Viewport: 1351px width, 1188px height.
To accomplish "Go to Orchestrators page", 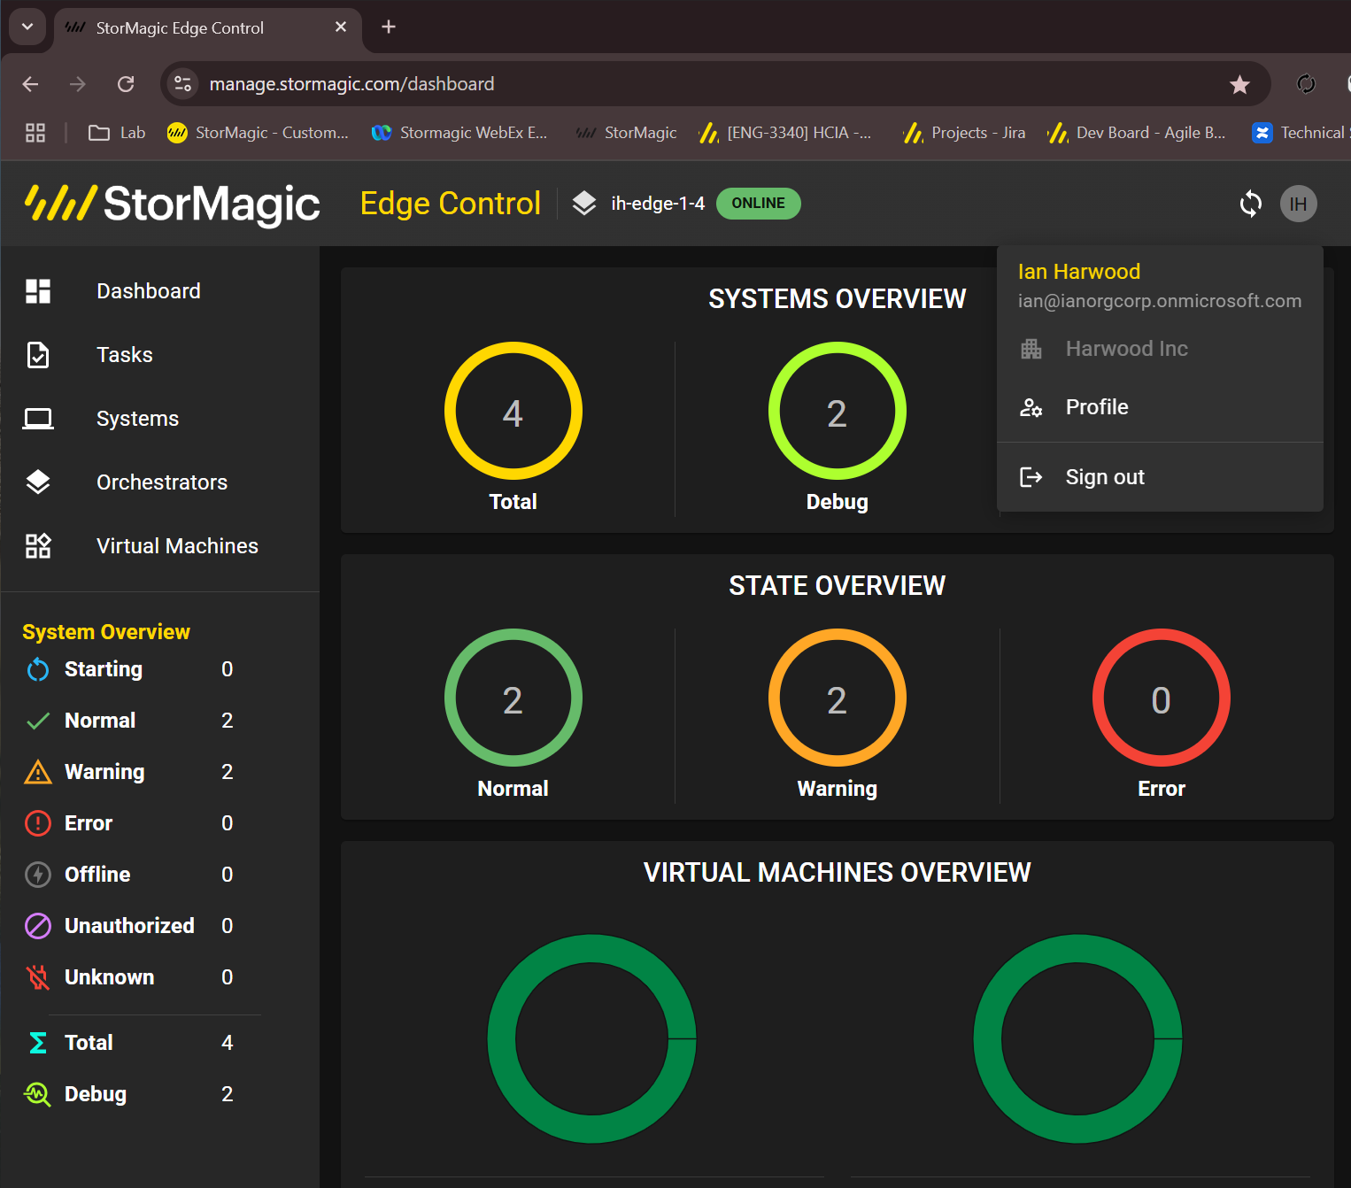I will click(162, 482).
